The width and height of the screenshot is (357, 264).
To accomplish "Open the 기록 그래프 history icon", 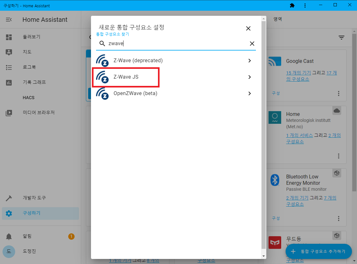I will point(9,82).
